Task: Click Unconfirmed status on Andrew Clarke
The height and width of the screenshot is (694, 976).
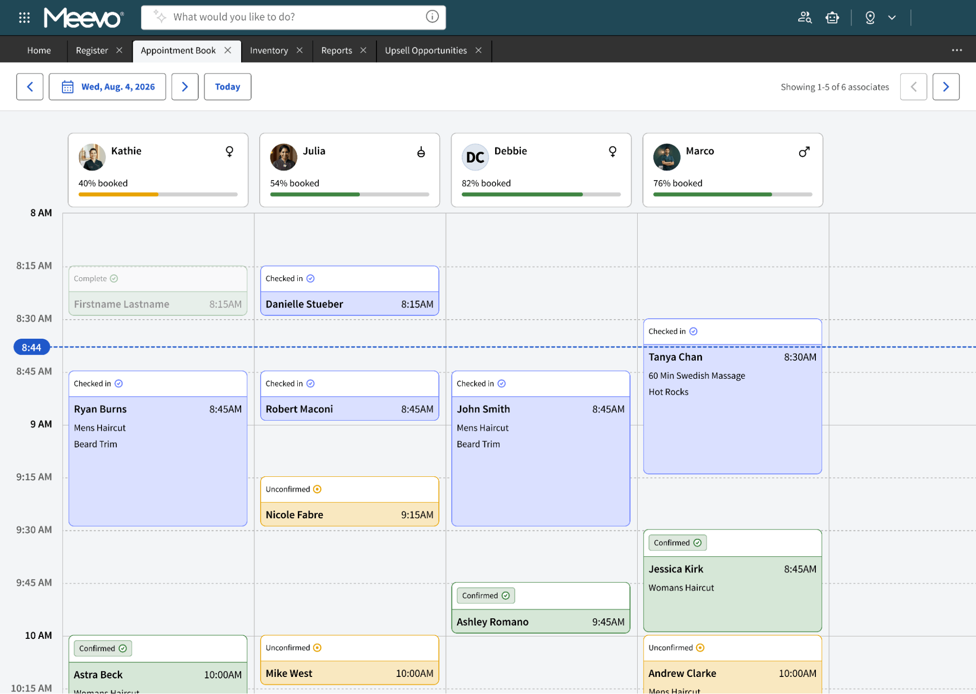Action: coord(676,648)
